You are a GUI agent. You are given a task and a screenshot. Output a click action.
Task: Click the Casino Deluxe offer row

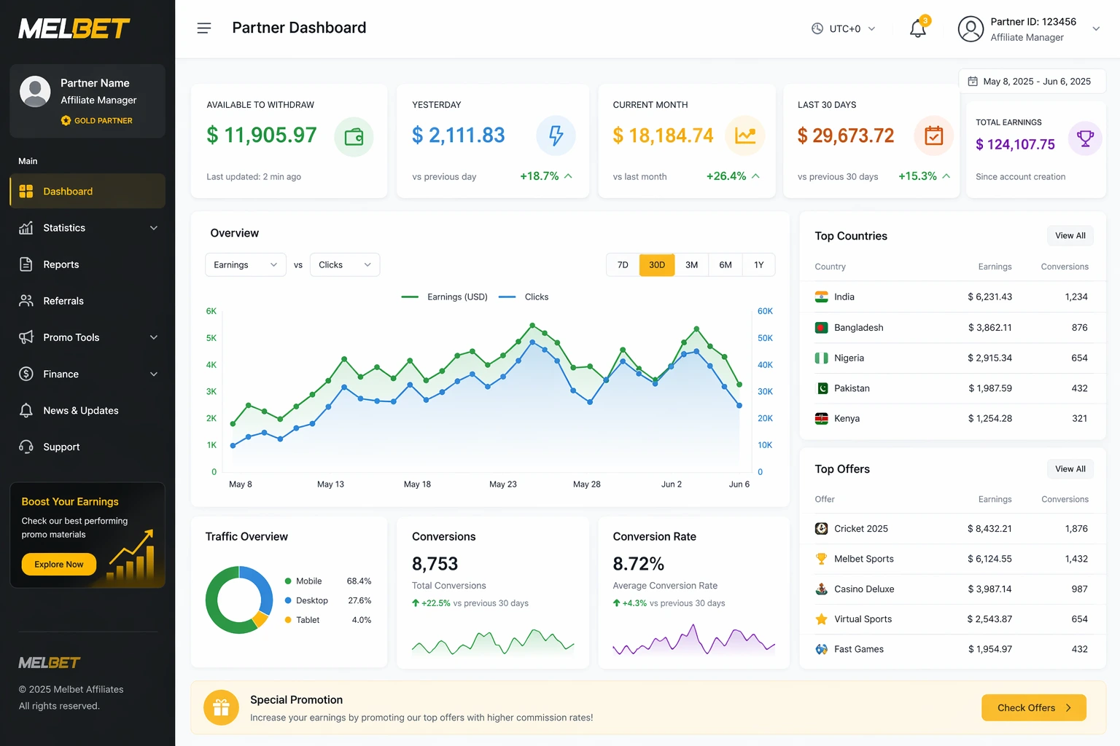(952, 589)
